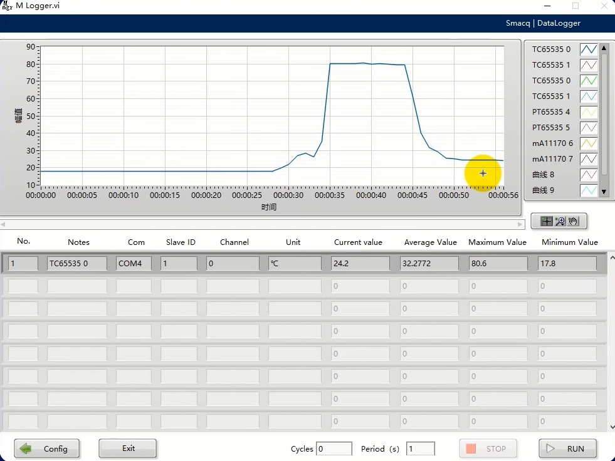The height and width of the screenshot is (461, 615).
Task: Select the Com cell COM4
Action: point(134,264)
